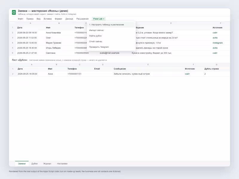Open the Расширения menu
The height and width of the screenshot is (179, 239).
[82, 19]
